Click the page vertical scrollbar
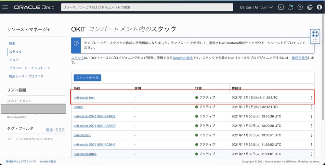This screenshot has height=165, width=325. click(x=324, y=66)
